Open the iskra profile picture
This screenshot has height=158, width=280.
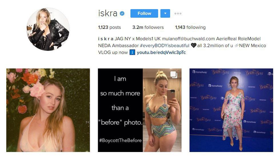48,29
